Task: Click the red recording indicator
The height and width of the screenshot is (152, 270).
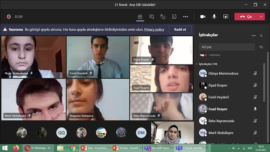Action: pos(9,17)
